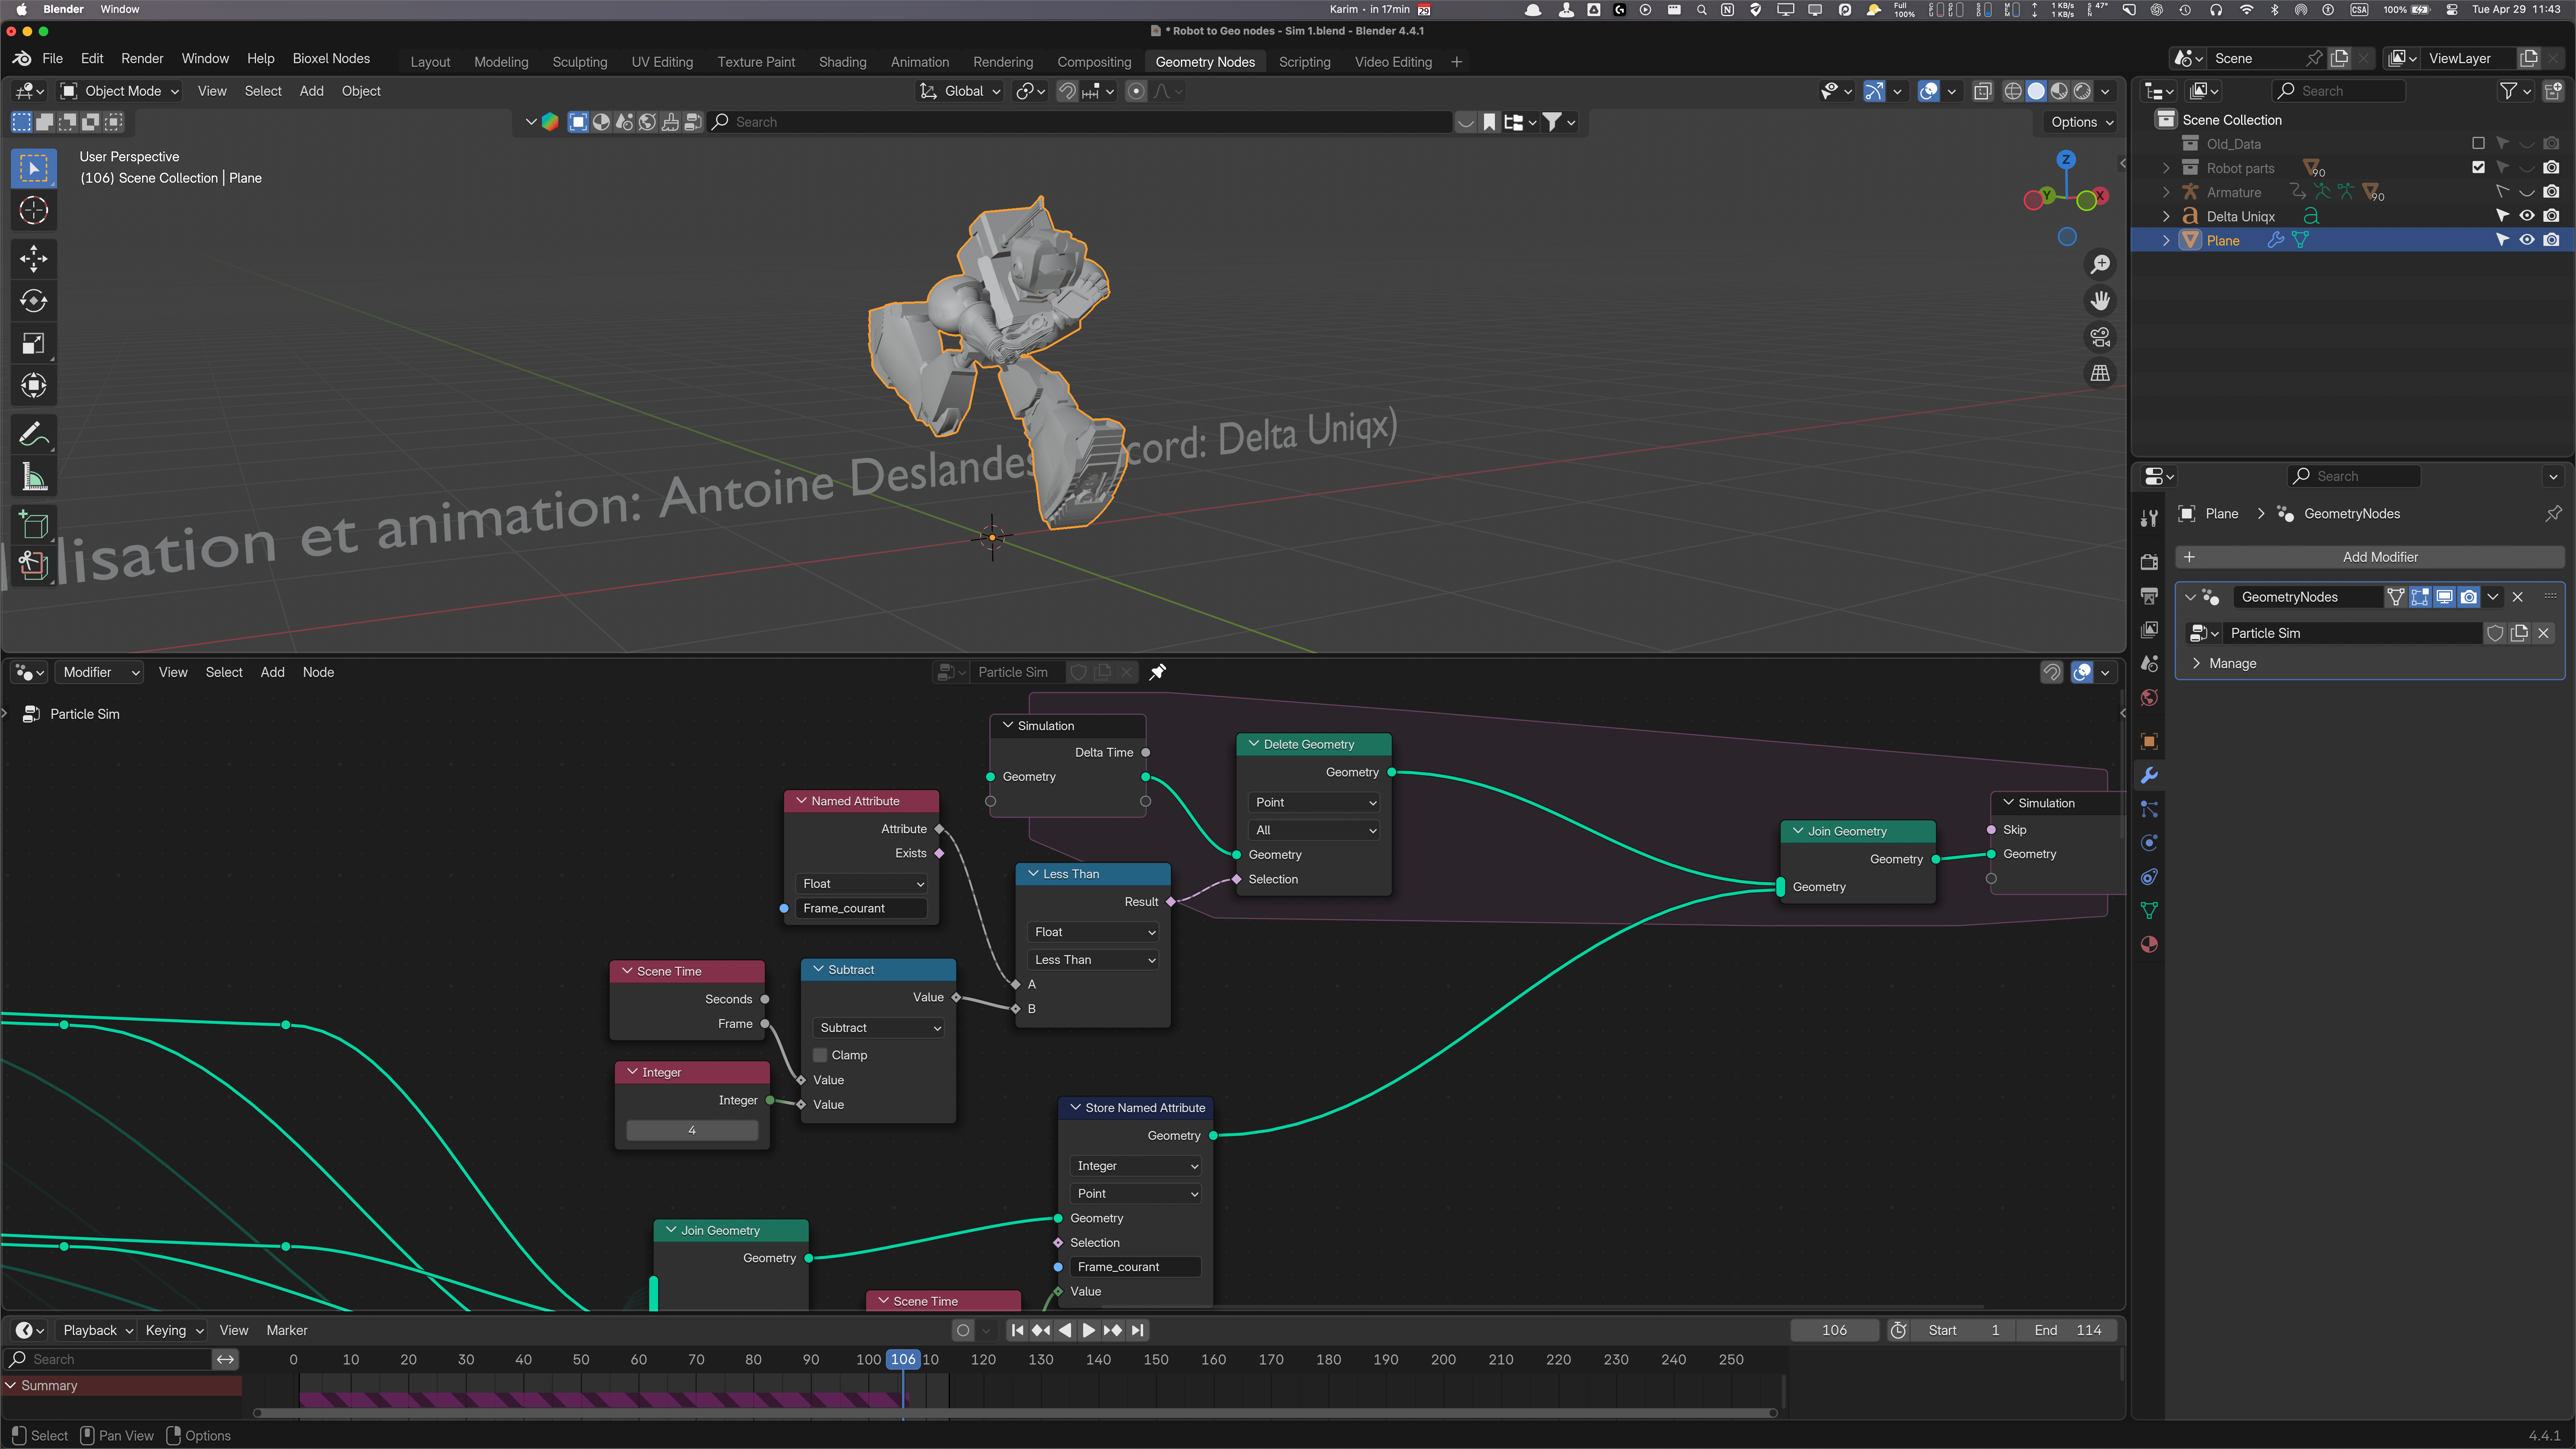Switch viewport to wireframe shading

tap(2013, 91)
